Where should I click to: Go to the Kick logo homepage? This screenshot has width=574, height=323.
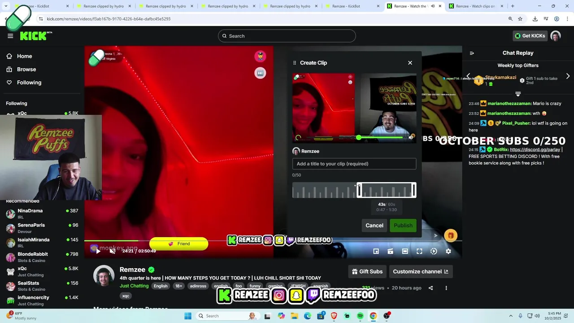click(36, 36)
